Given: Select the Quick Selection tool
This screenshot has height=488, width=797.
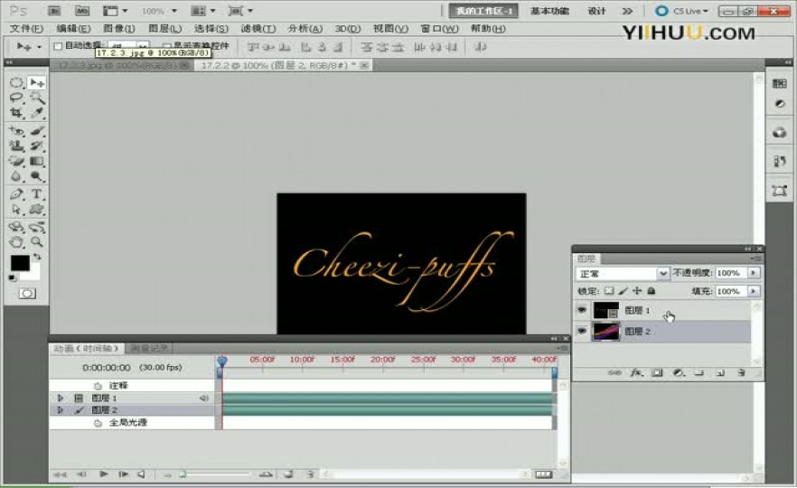Looking at the screenshot, I should [36, 98].
